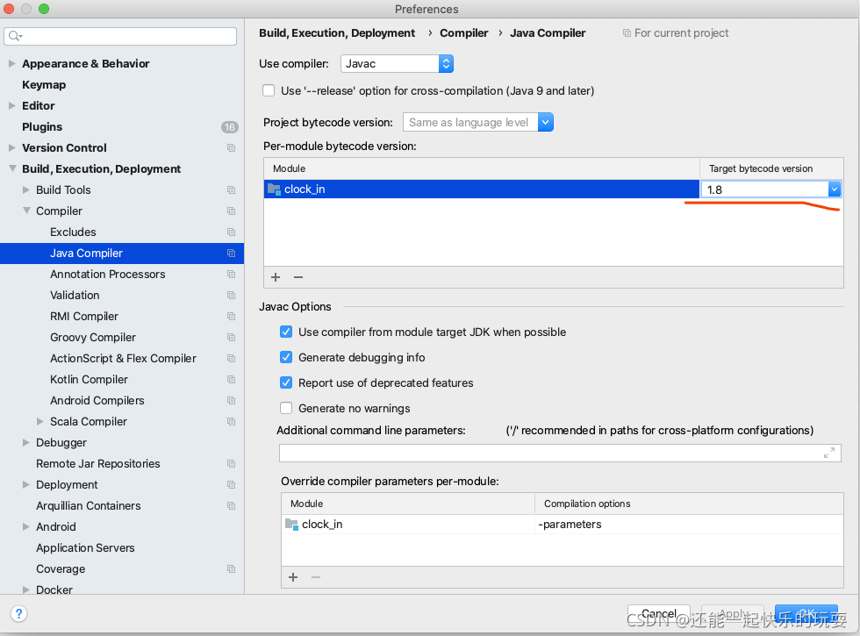The width and height of the screenshot is (860, 636).
Task: Select Groovy Compiler settings
Action: tap(93, 338)
